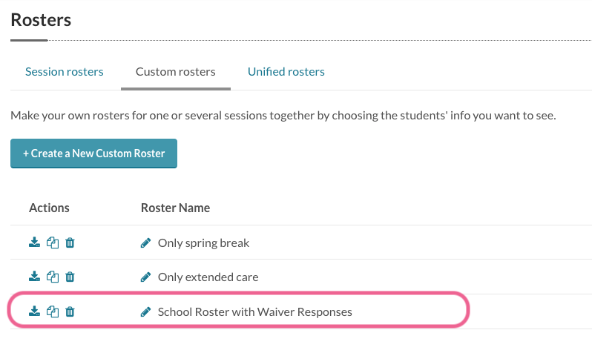592x353 pixels.
Task: Download the Only spring break roster
Action: 34,243
